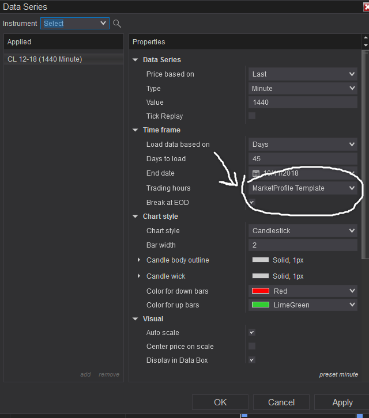This screenshot has width=369, height=418.
Task: Toggle the Auto scale checkbox
Action: pyautogui.click(x=252, y=332)
